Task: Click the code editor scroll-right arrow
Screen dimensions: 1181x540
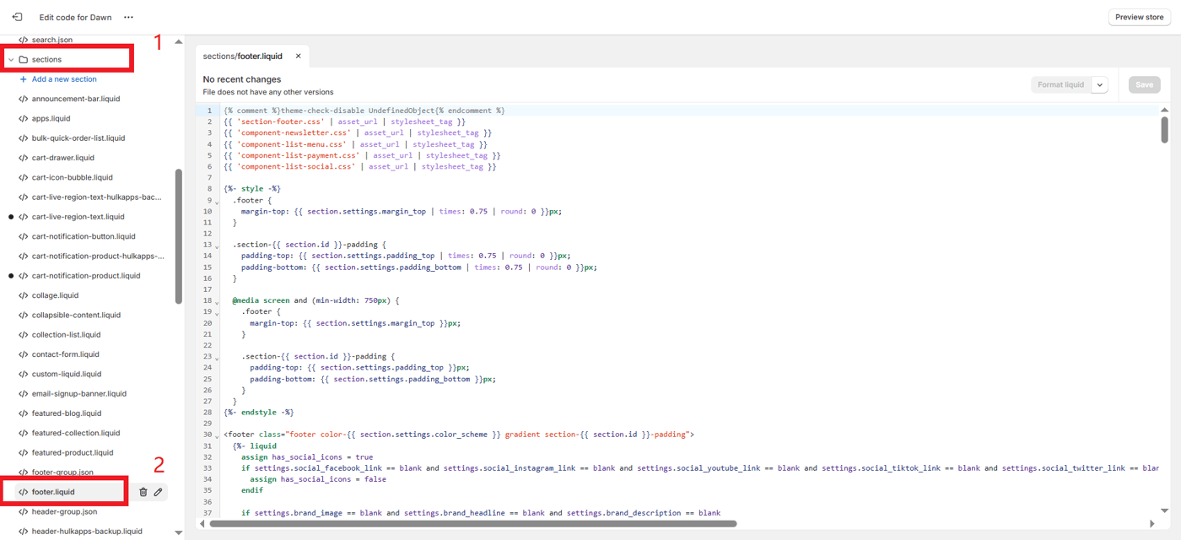Action: 1153,524
